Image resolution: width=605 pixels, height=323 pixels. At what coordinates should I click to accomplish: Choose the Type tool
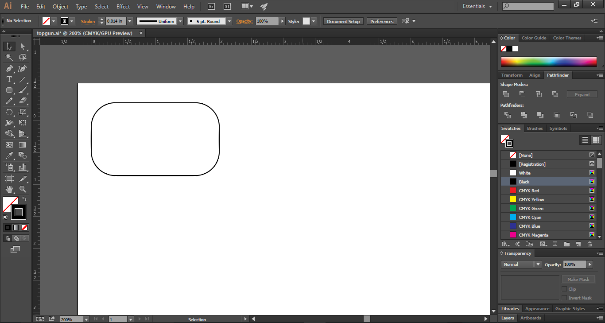click(x=9, y=79)
